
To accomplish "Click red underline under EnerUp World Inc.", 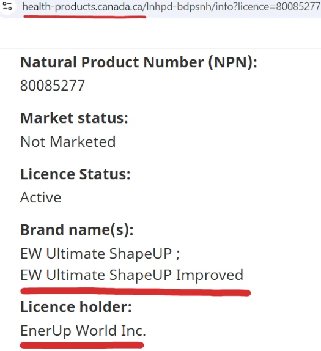I will pyautogui.click(x=82, y=345).
